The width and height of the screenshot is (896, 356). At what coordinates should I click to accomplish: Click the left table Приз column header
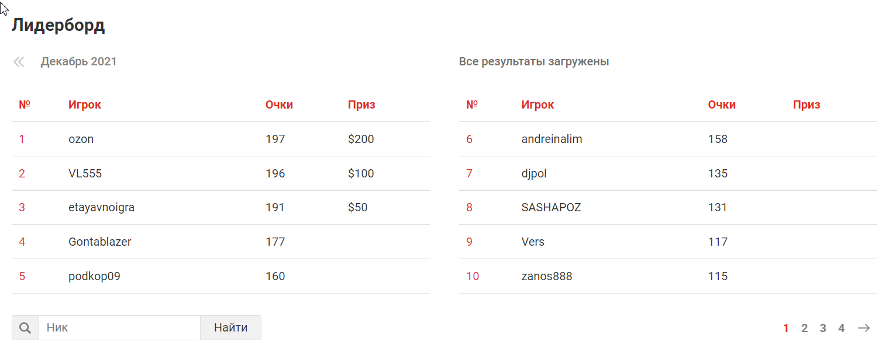point(361,105)
